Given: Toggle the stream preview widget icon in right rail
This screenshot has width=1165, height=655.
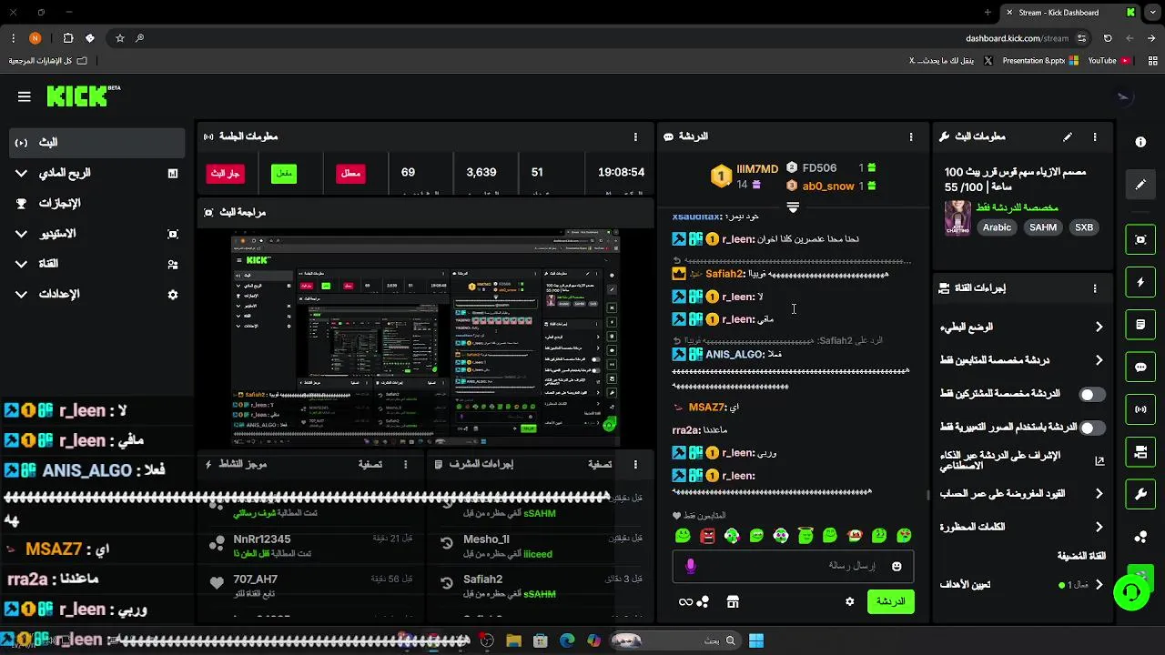Looking at the screenshot, I should click(x=1140, y=239).
